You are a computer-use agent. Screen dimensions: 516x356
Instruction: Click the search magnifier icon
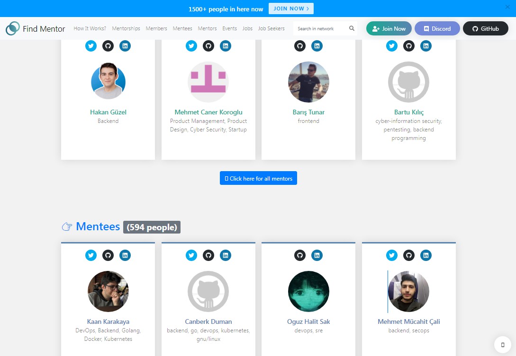(352, 28)
